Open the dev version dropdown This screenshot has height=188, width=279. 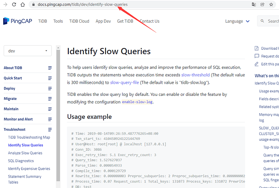[27, 51]
